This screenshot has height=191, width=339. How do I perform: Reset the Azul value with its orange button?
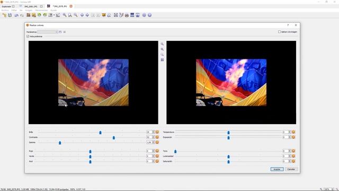click(157, 161)
